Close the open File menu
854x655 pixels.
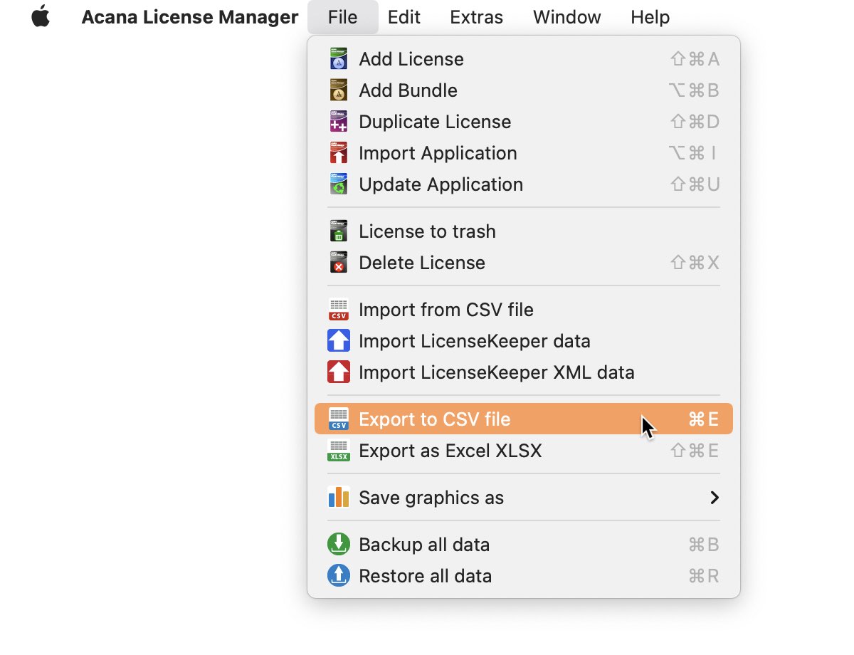tap(343, 17)
